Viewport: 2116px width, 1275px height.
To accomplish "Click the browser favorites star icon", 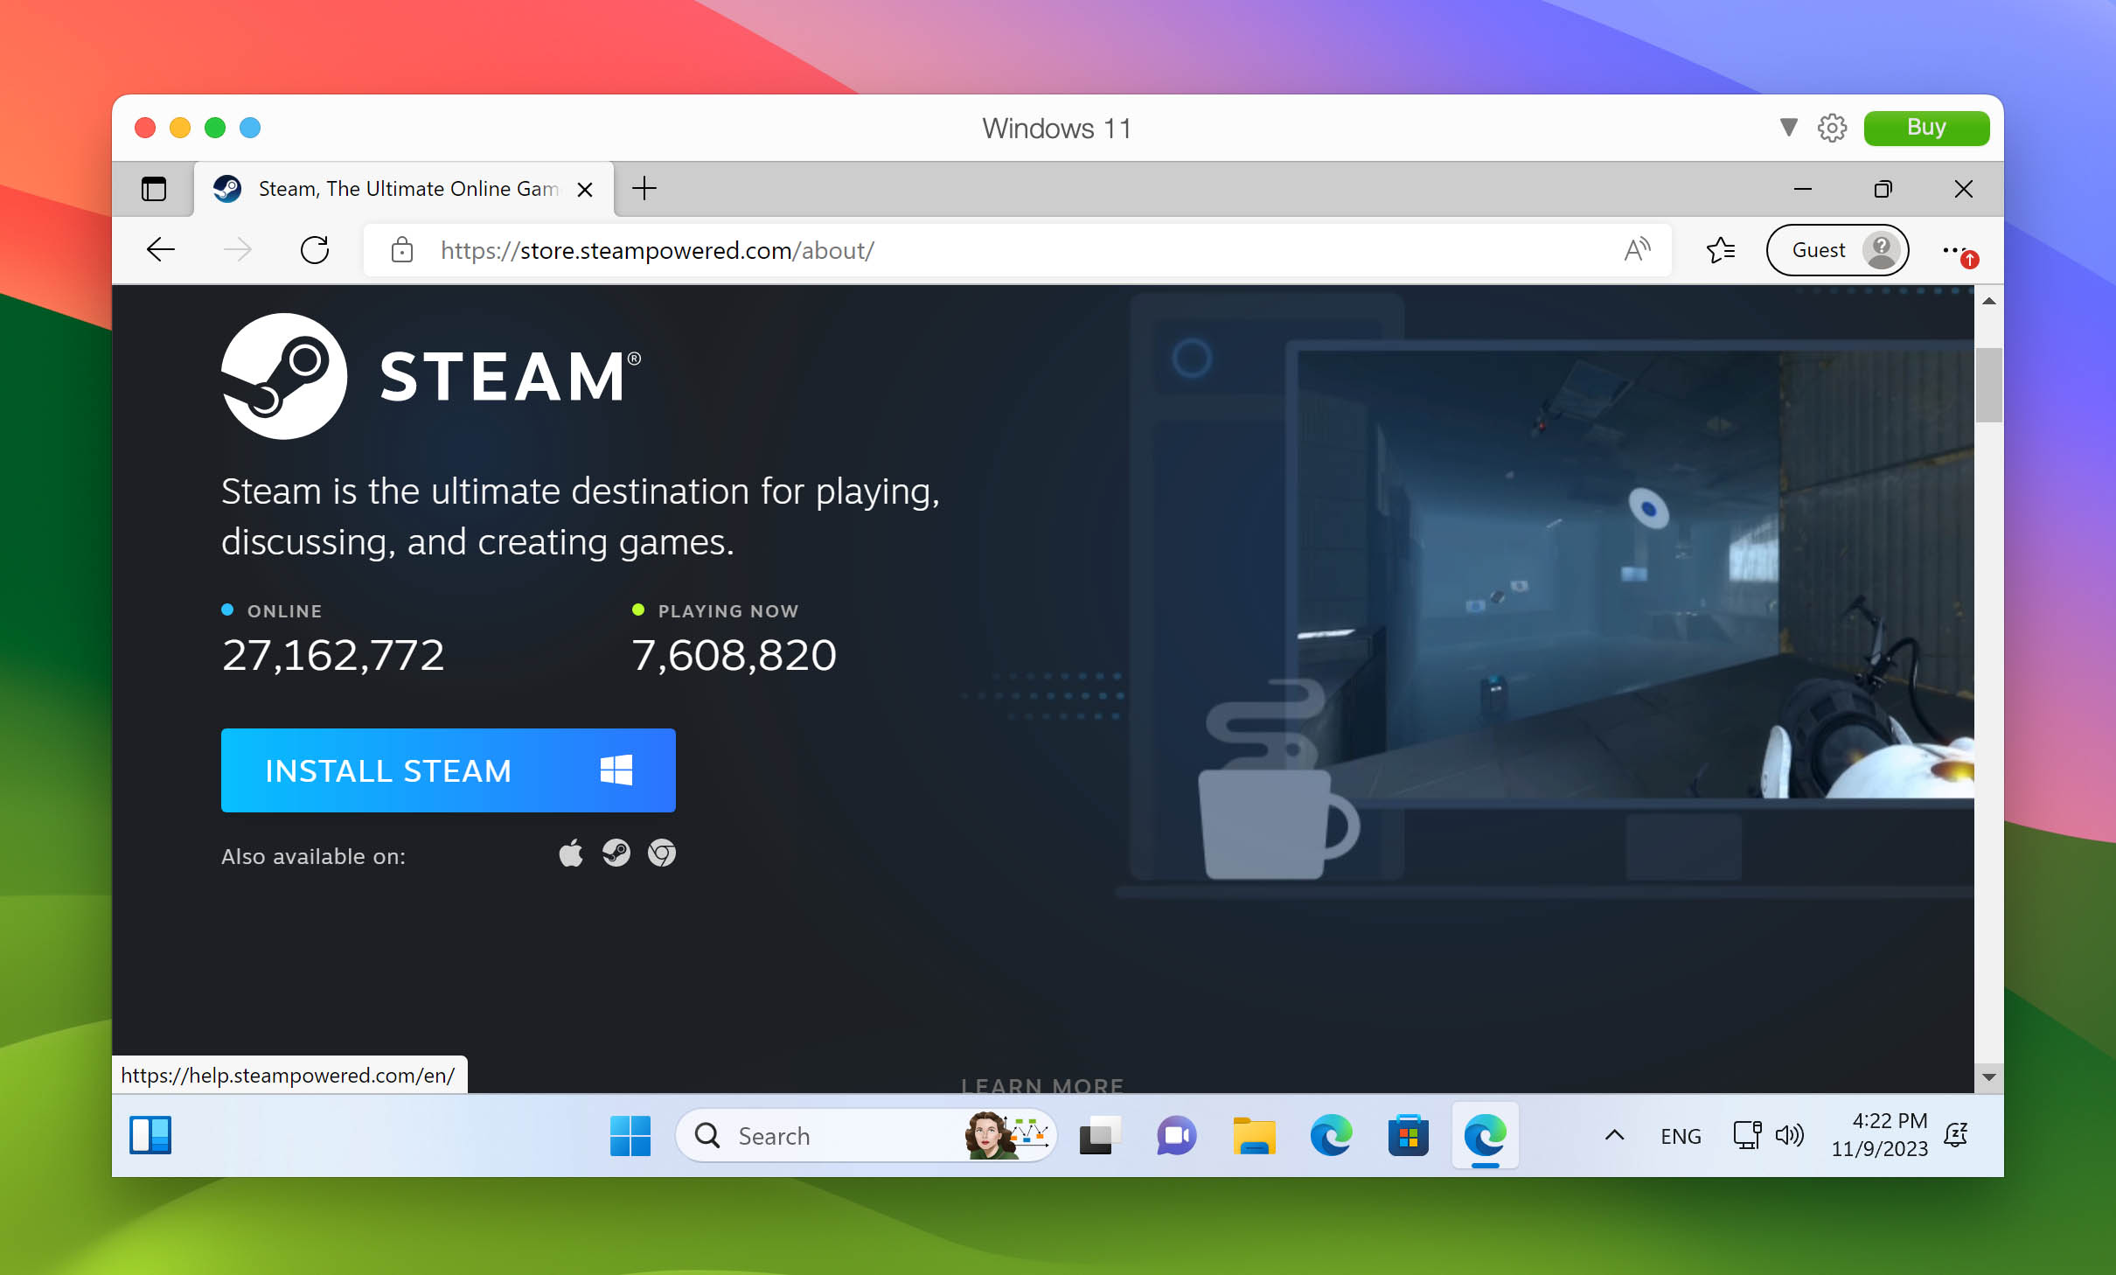I will pyautogui.click(x=1720, y=251).
